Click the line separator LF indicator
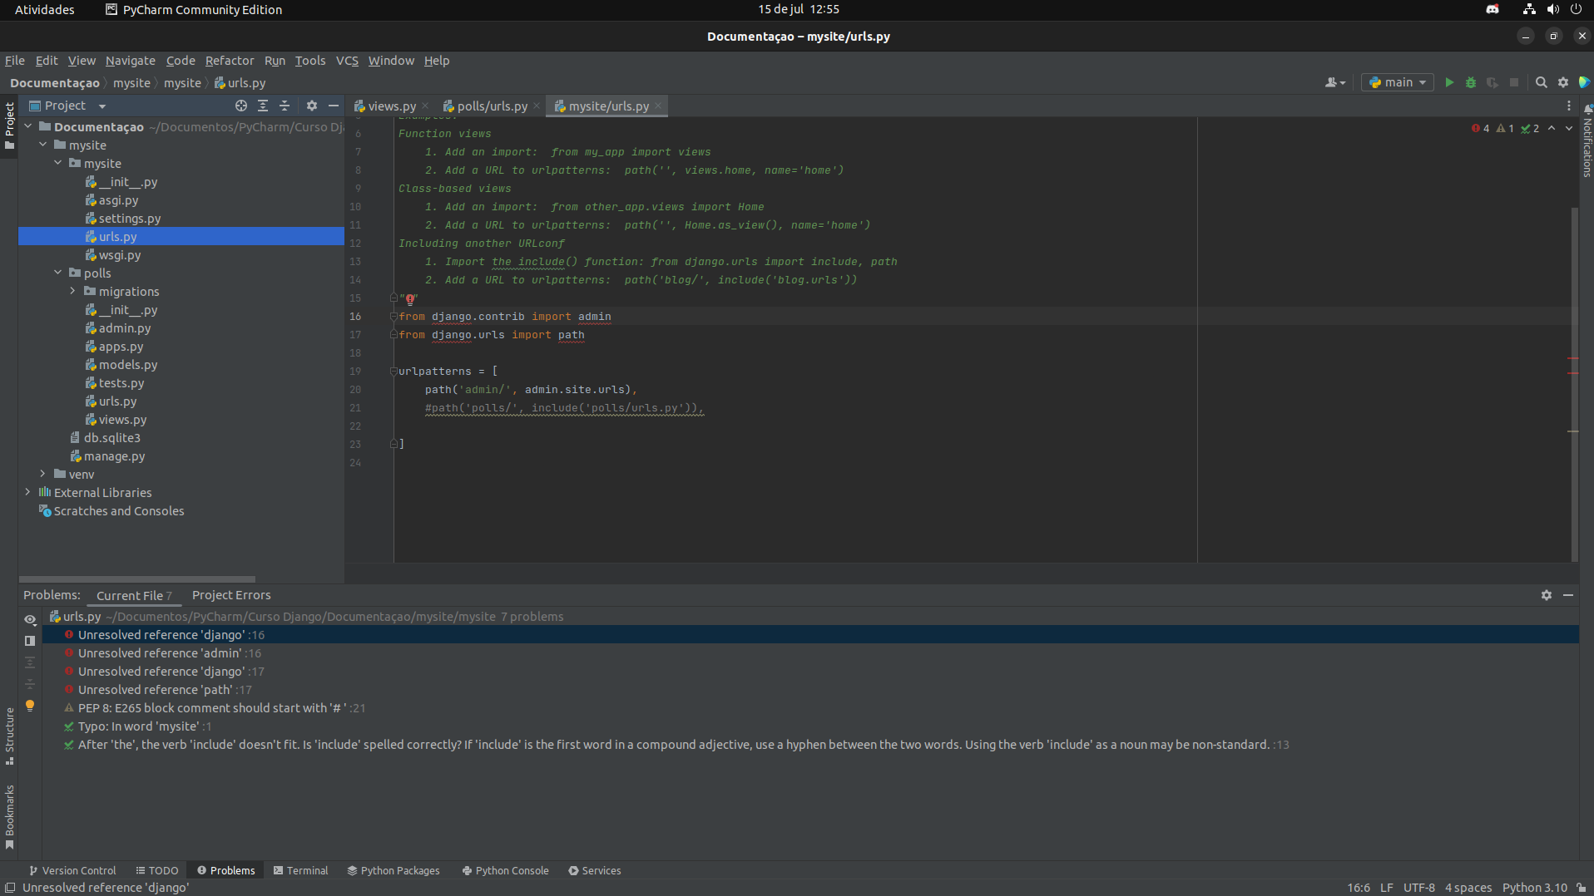Screen dimensions: 1594x896 tap(1387, 888)
